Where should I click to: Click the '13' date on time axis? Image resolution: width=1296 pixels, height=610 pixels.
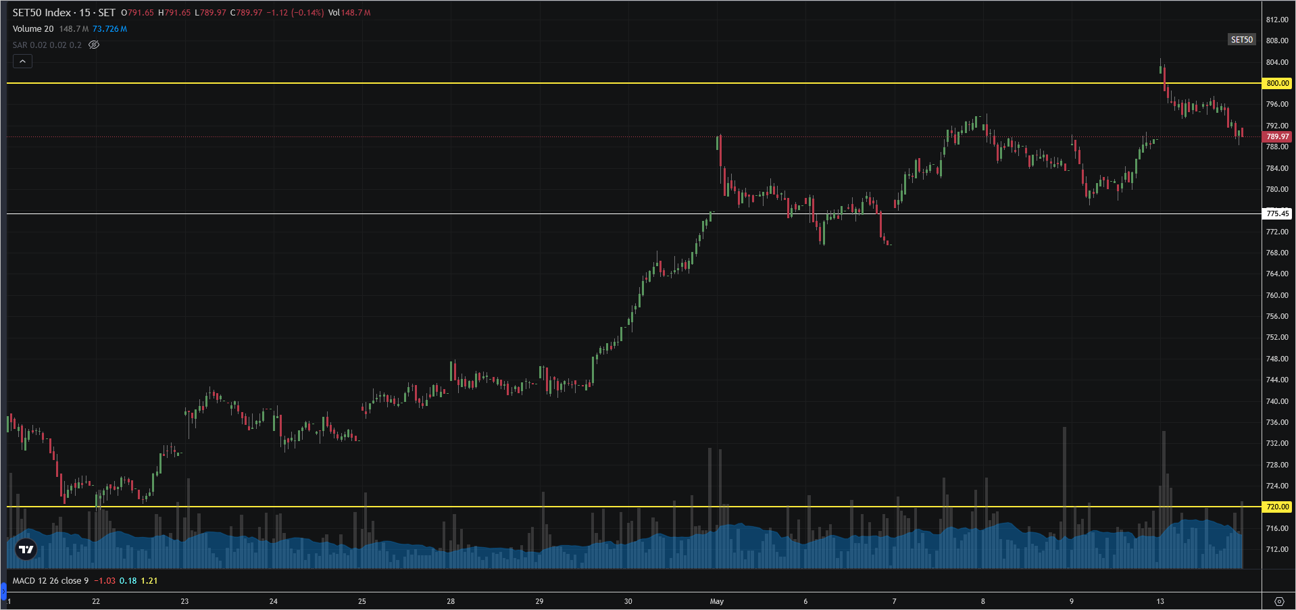click(x=1160, y=601)
